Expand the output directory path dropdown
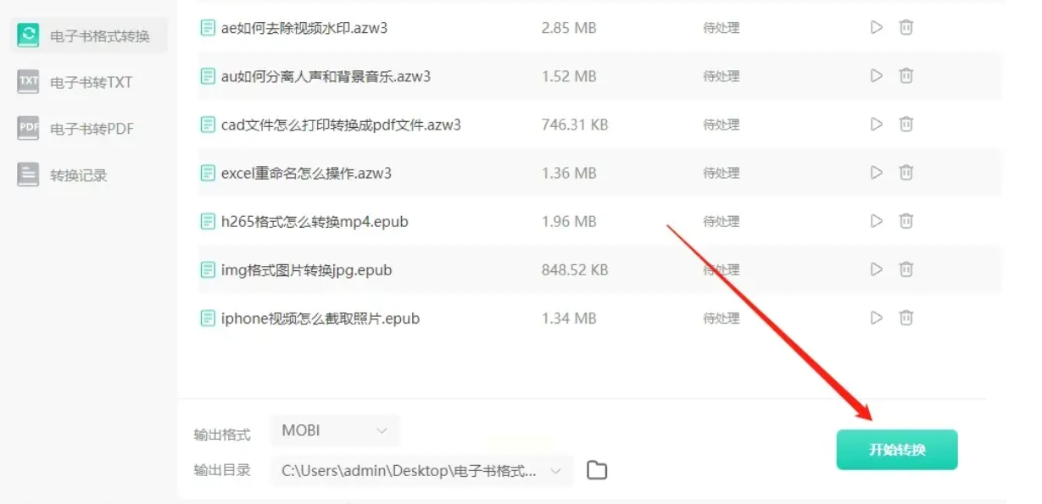Screen dimensions: 1042x504 (x=556, y=470)
